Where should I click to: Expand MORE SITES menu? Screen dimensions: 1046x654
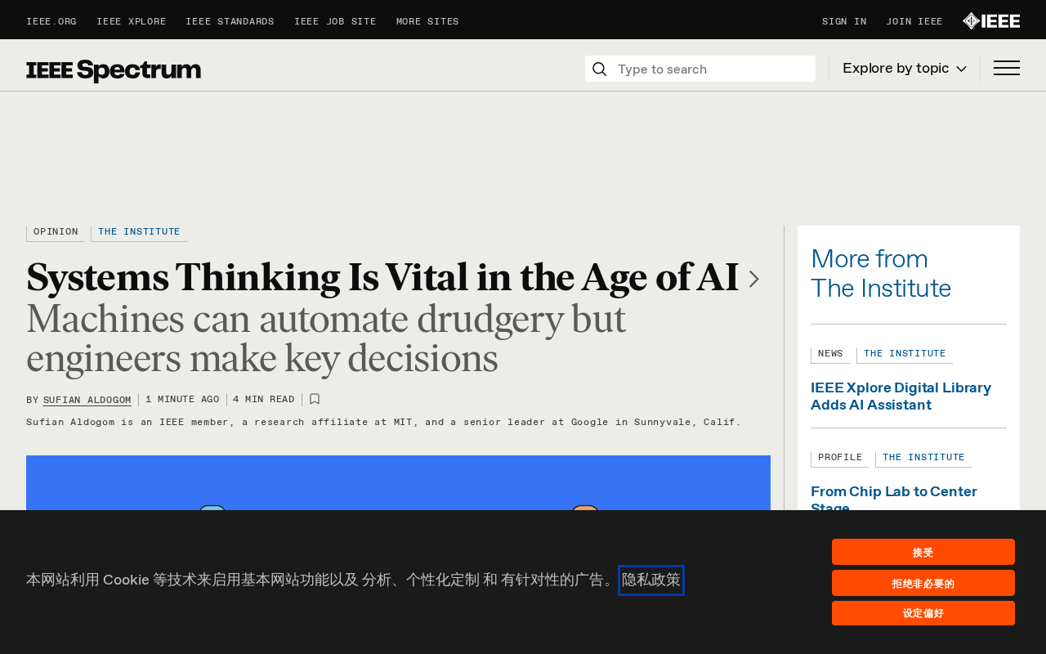pos(427,22)
